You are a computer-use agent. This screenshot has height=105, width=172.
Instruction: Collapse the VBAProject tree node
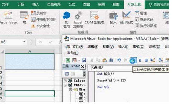[65, 85]
